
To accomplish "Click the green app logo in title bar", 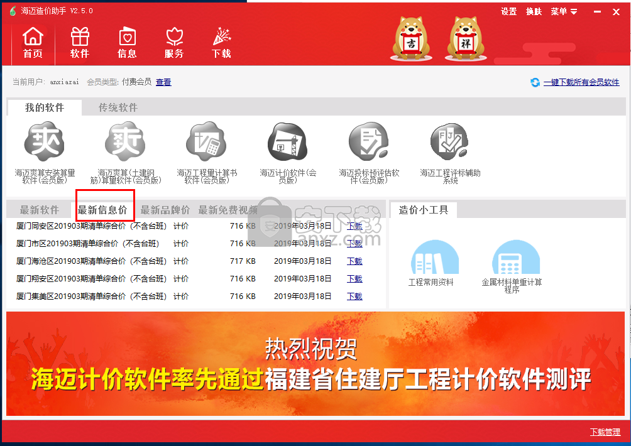I will (13, 11).
